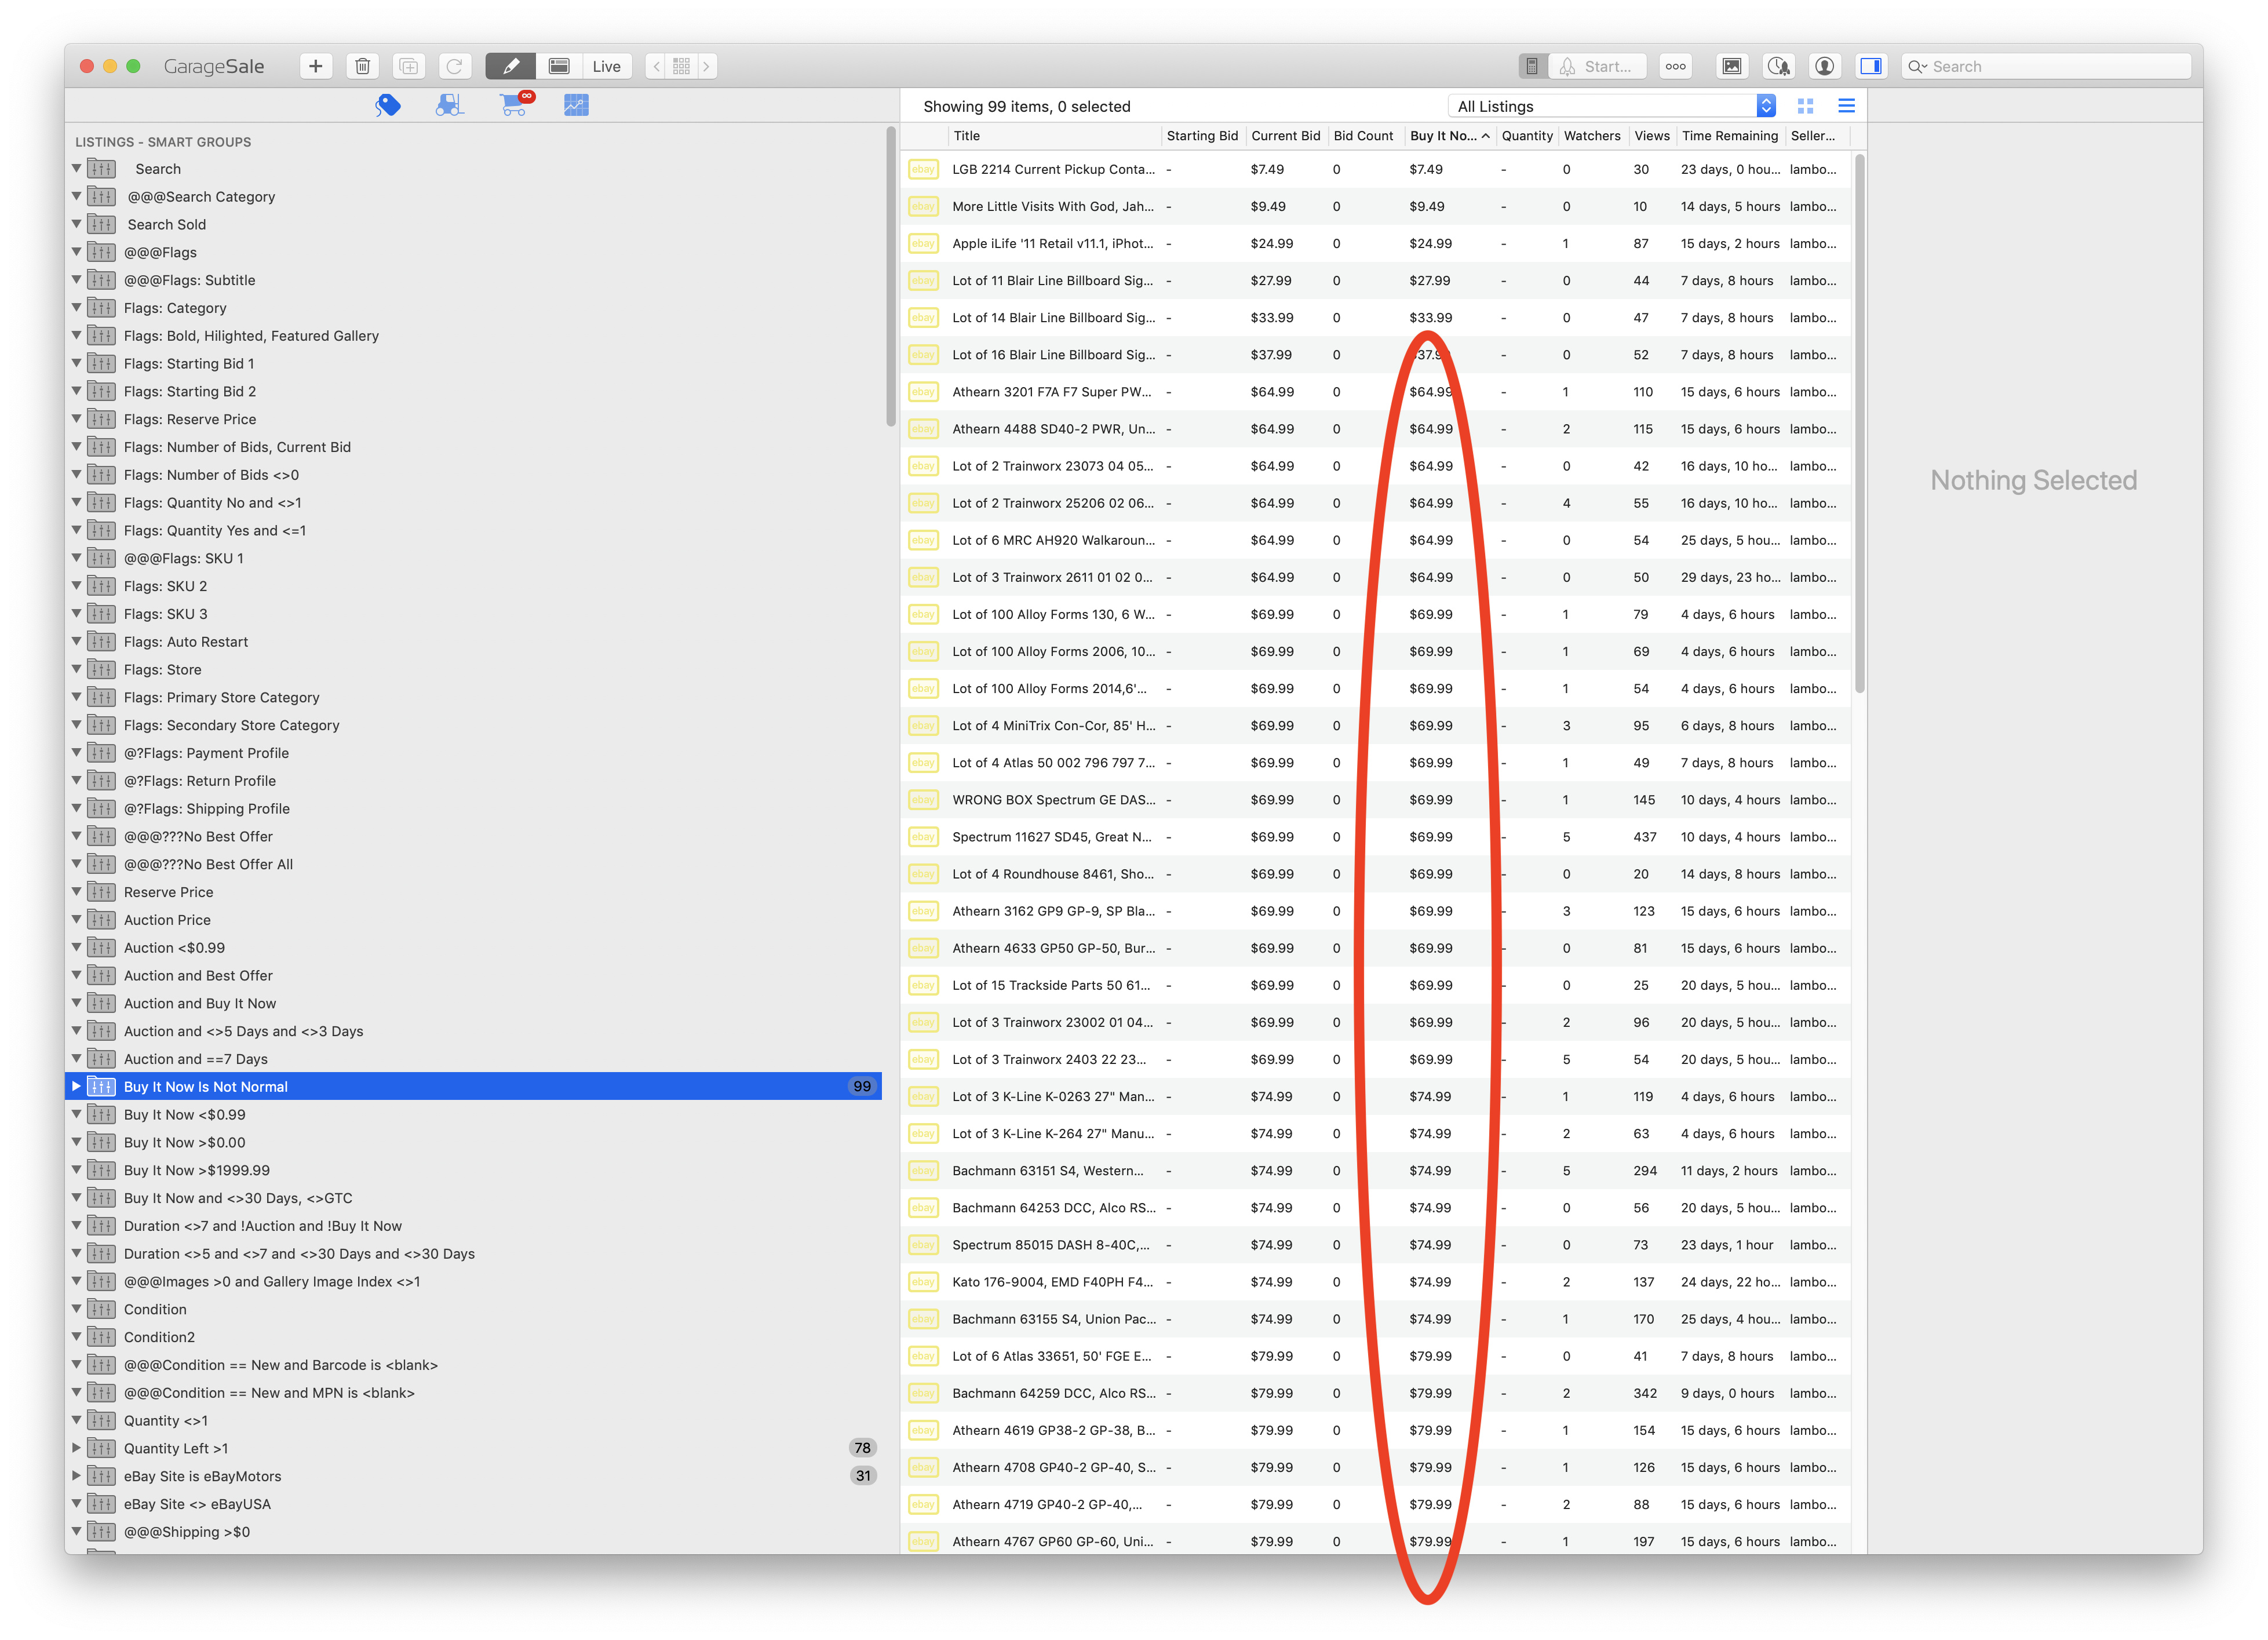Open the three-dots more actions button
Image resolution: width=2268 pixels, height=1640 pixels.
[1676, 66]
